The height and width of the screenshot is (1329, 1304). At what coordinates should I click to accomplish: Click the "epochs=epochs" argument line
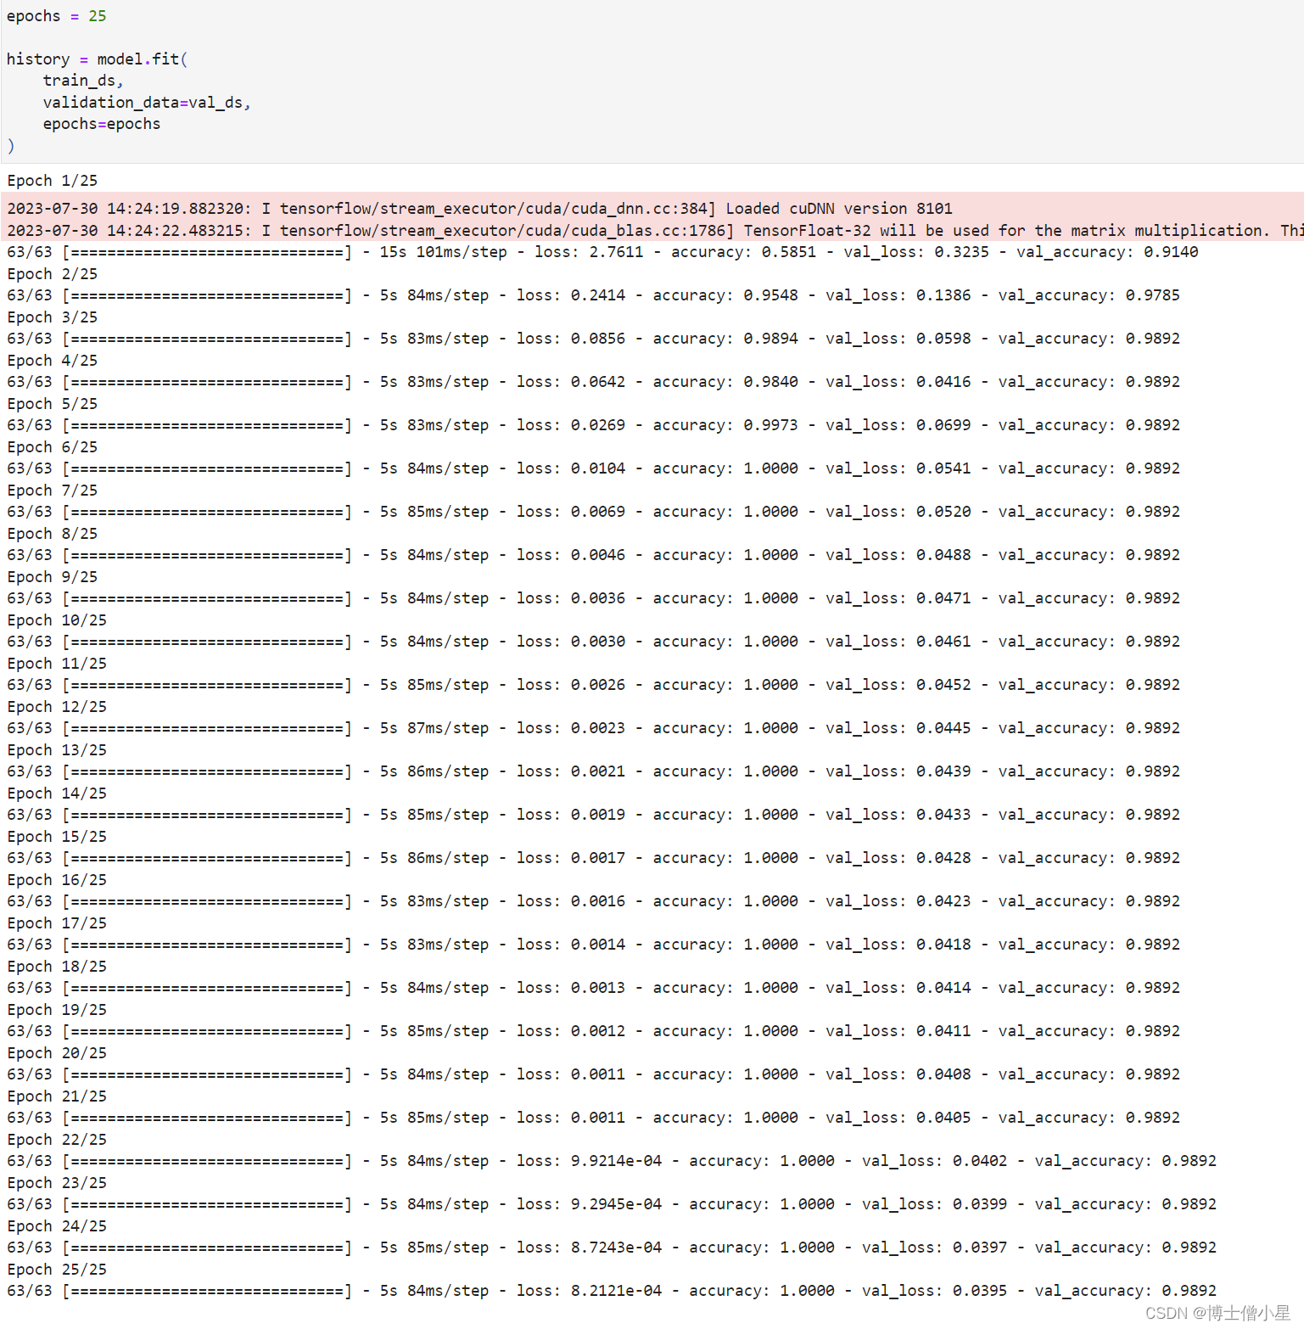102,124
